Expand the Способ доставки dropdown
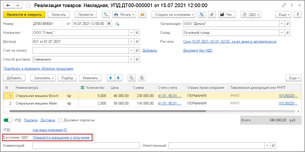Image resolution: width=305 pixels, height=152 pixels. click(131, 59)
